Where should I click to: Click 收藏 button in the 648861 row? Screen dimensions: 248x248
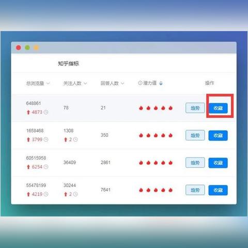click(x=218, y=108)
